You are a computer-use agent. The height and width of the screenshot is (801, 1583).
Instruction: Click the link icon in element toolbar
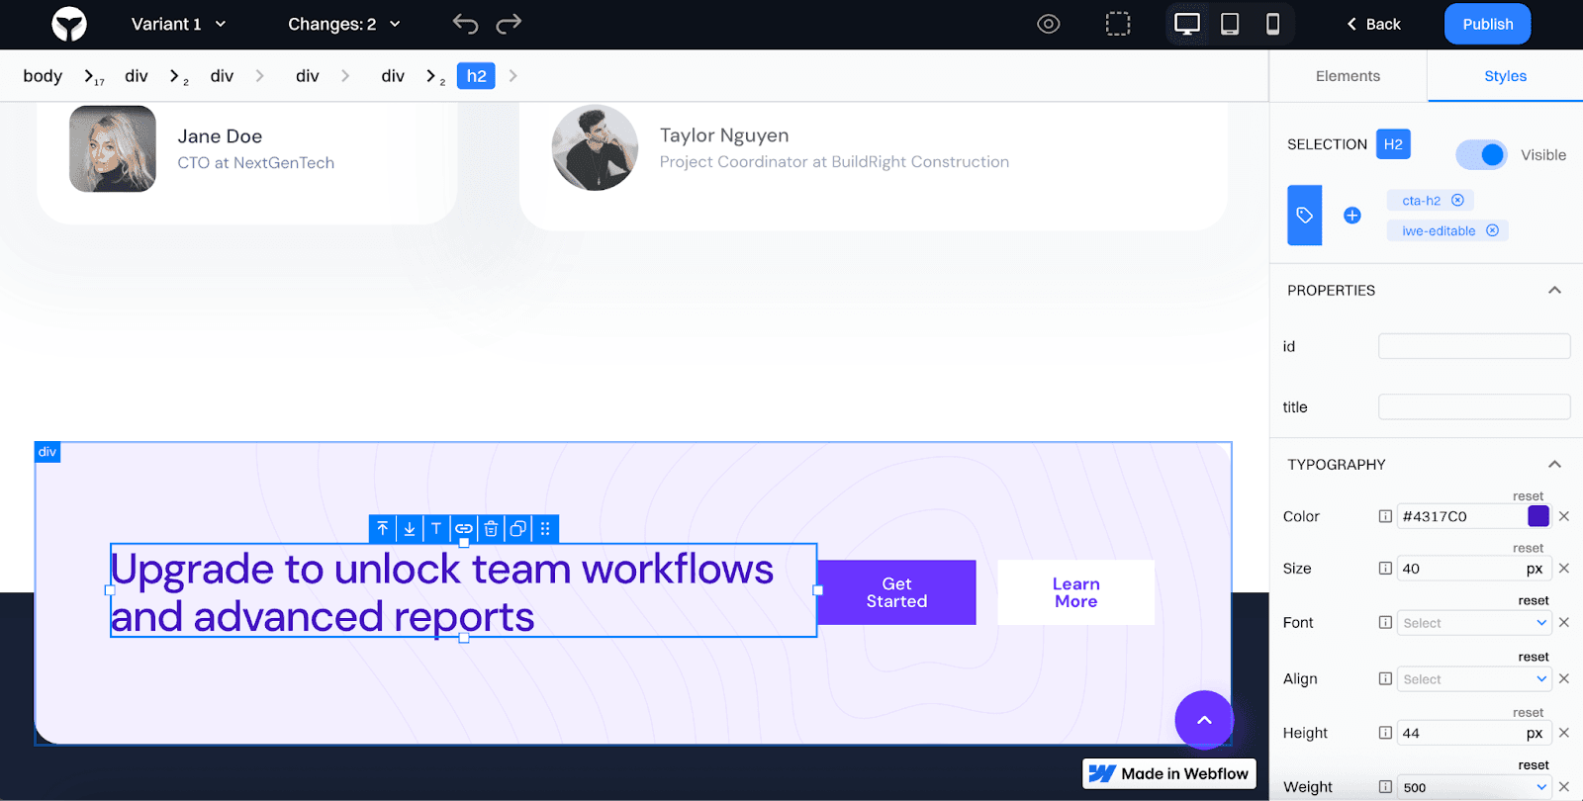coord(463,529)
